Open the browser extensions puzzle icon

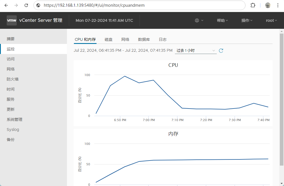tap(253, 5)
